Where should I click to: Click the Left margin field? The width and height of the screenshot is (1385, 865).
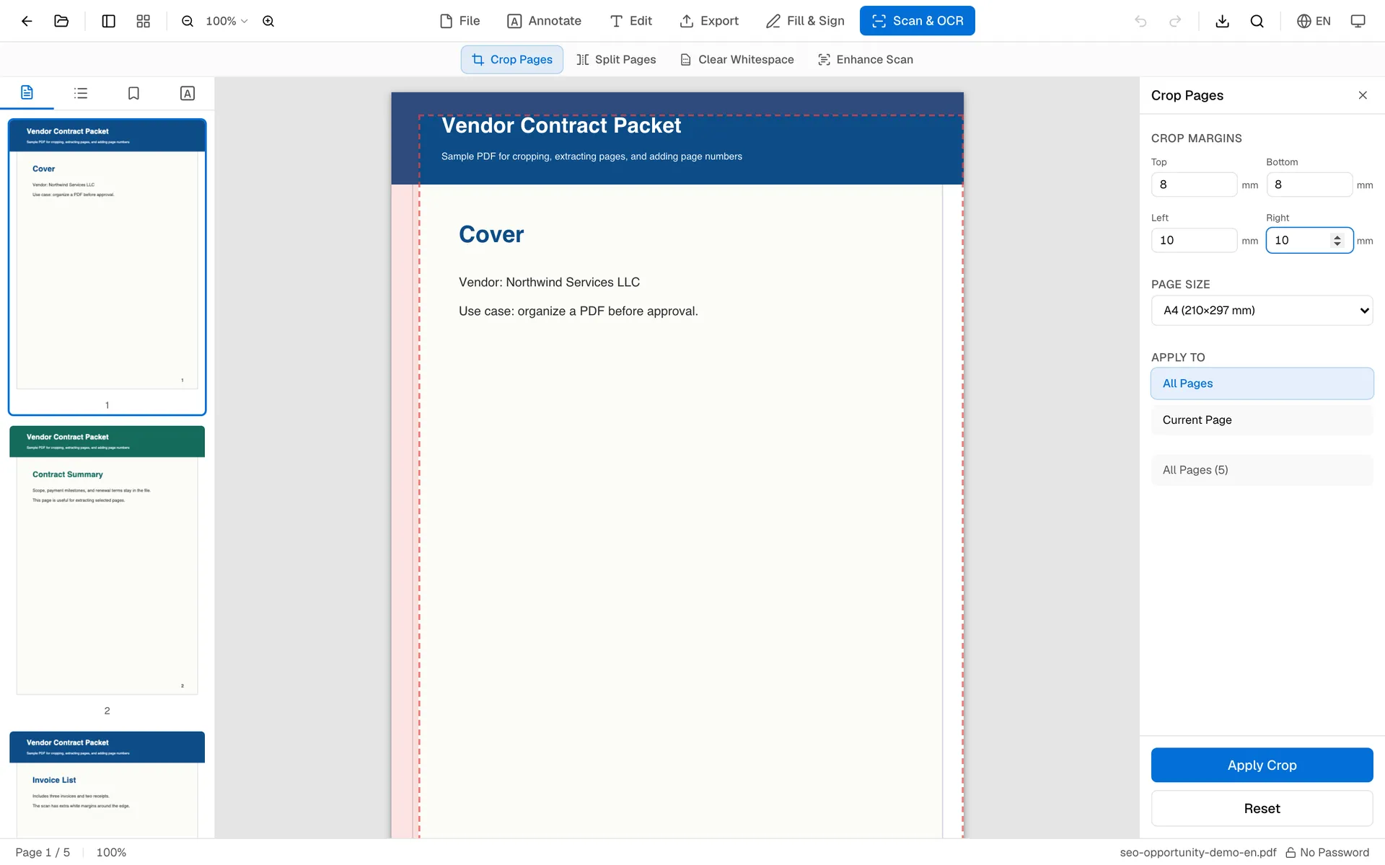tap(1194, 240)
